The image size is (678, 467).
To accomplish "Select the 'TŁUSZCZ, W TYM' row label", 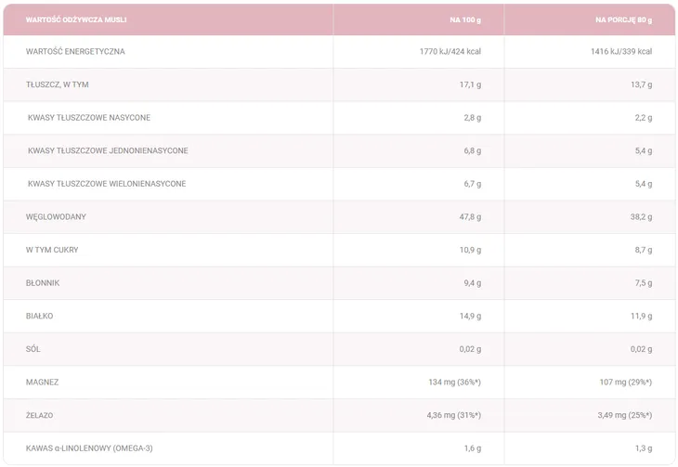I will pos(57,84).
